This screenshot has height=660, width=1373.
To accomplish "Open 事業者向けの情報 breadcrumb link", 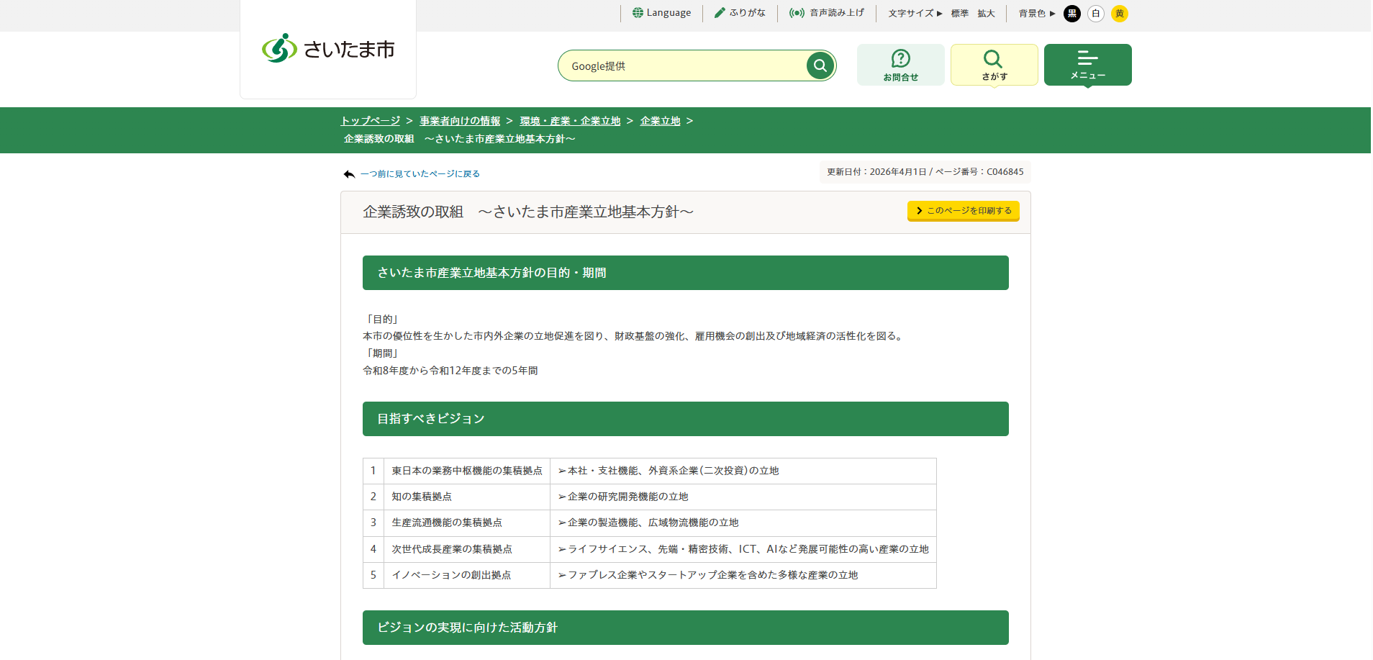I will click(460, 121).
